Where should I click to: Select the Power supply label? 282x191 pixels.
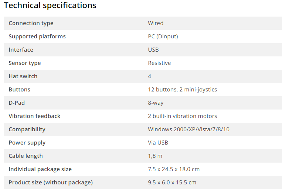[27, 143]
